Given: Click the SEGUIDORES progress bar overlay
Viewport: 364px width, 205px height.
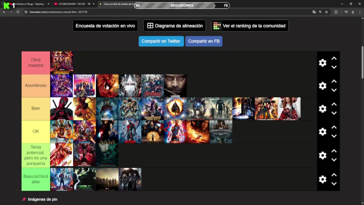Looking at the screenshot, I should tap(182, 5).
